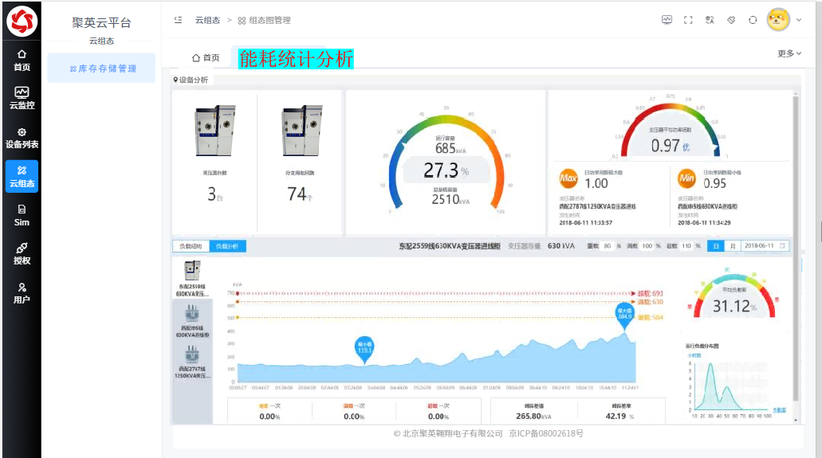Collapse the menu with the top toggle icon
This screenshot has height=458, width=822.
(179, 20)
